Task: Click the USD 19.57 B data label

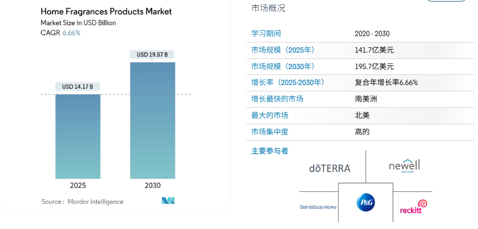Action: point(152,54)
